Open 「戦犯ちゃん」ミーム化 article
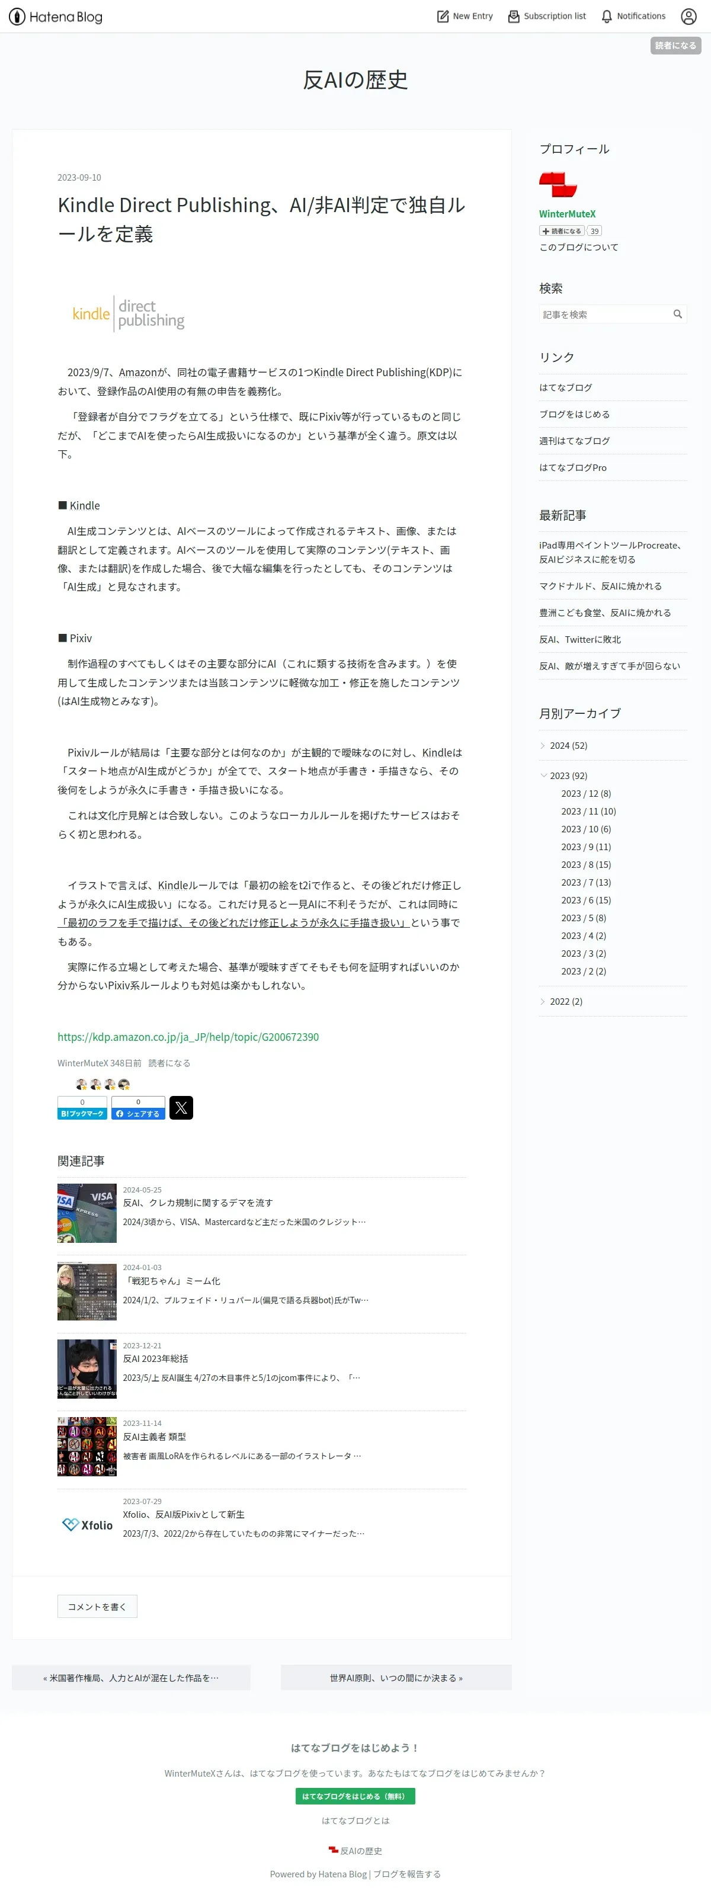This screenshot has height=1904, width=711. click(171, 1281)
